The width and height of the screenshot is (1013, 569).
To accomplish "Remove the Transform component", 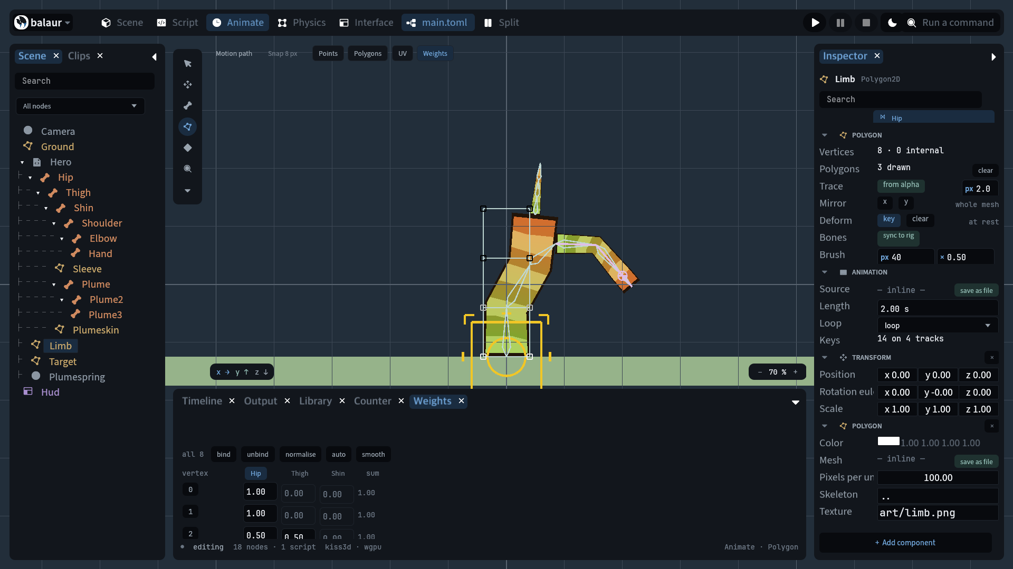I will coord(992,358).
